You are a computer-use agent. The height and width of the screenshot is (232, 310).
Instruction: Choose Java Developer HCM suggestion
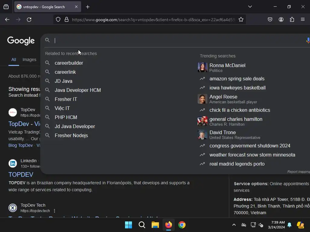(78, 90)
